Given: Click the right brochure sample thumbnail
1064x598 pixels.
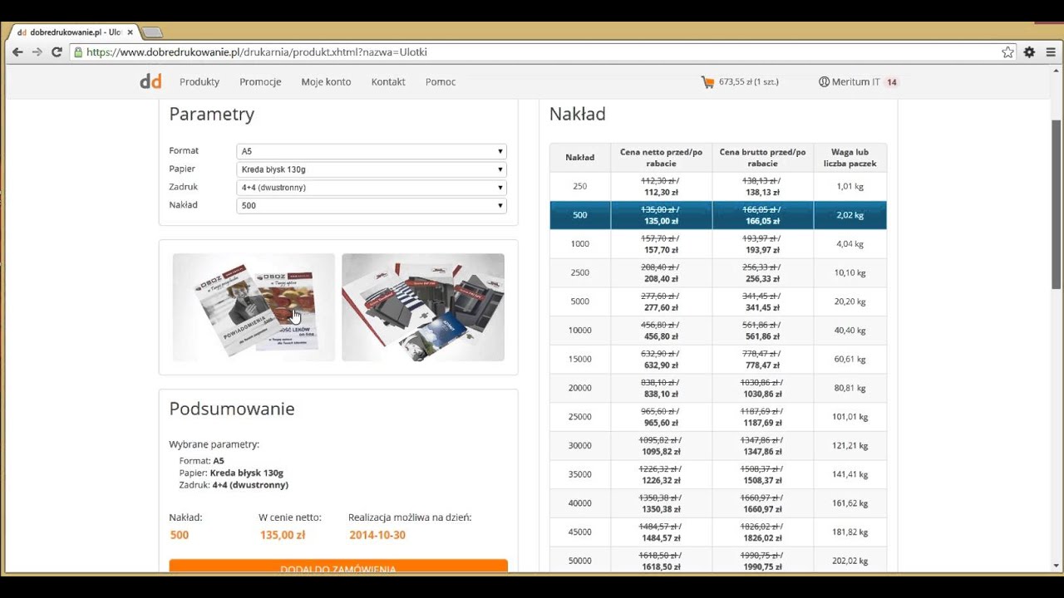Looking at the screenshot, I should [x=423, y=307].
